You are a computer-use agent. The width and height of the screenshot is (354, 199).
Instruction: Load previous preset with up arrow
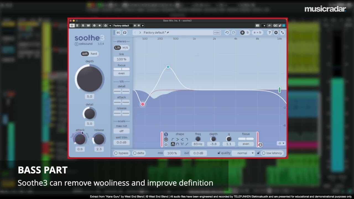[x=135, y=25]
